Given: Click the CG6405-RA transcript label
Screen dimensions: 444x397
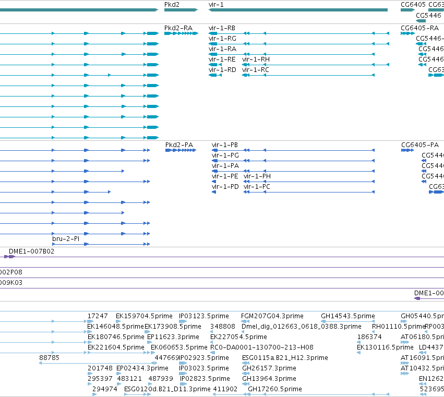Looking at the screenshot, I should click(x=419, y=28).
